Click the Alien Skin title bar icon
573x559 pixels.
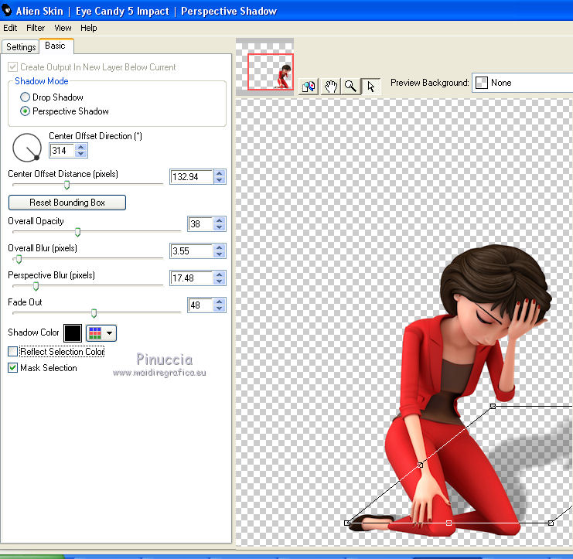tap(6, 10)
